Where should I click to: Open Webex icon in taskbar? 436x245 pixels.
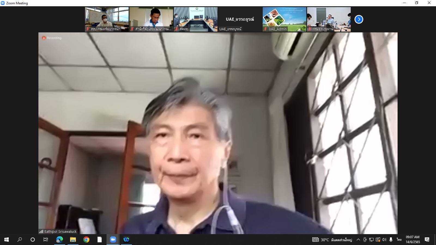[126, 240]
